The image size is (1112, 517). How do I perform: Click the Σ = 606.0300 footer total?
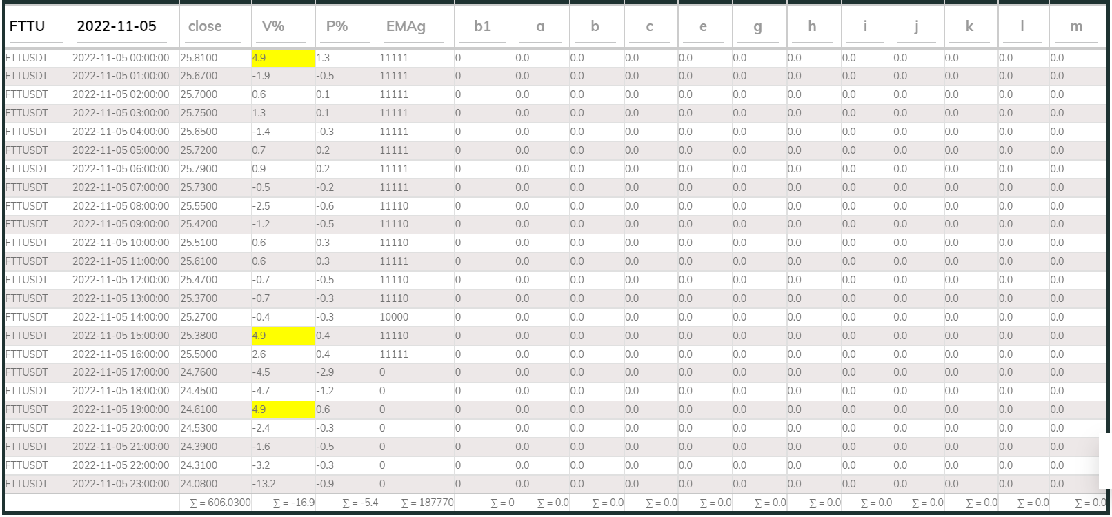point(220,503)
